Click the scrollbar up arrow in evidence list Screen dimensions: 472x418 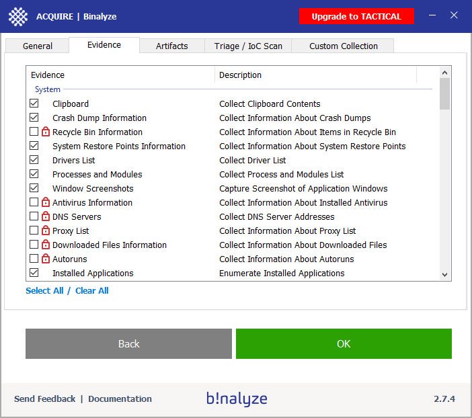[444, 73]
